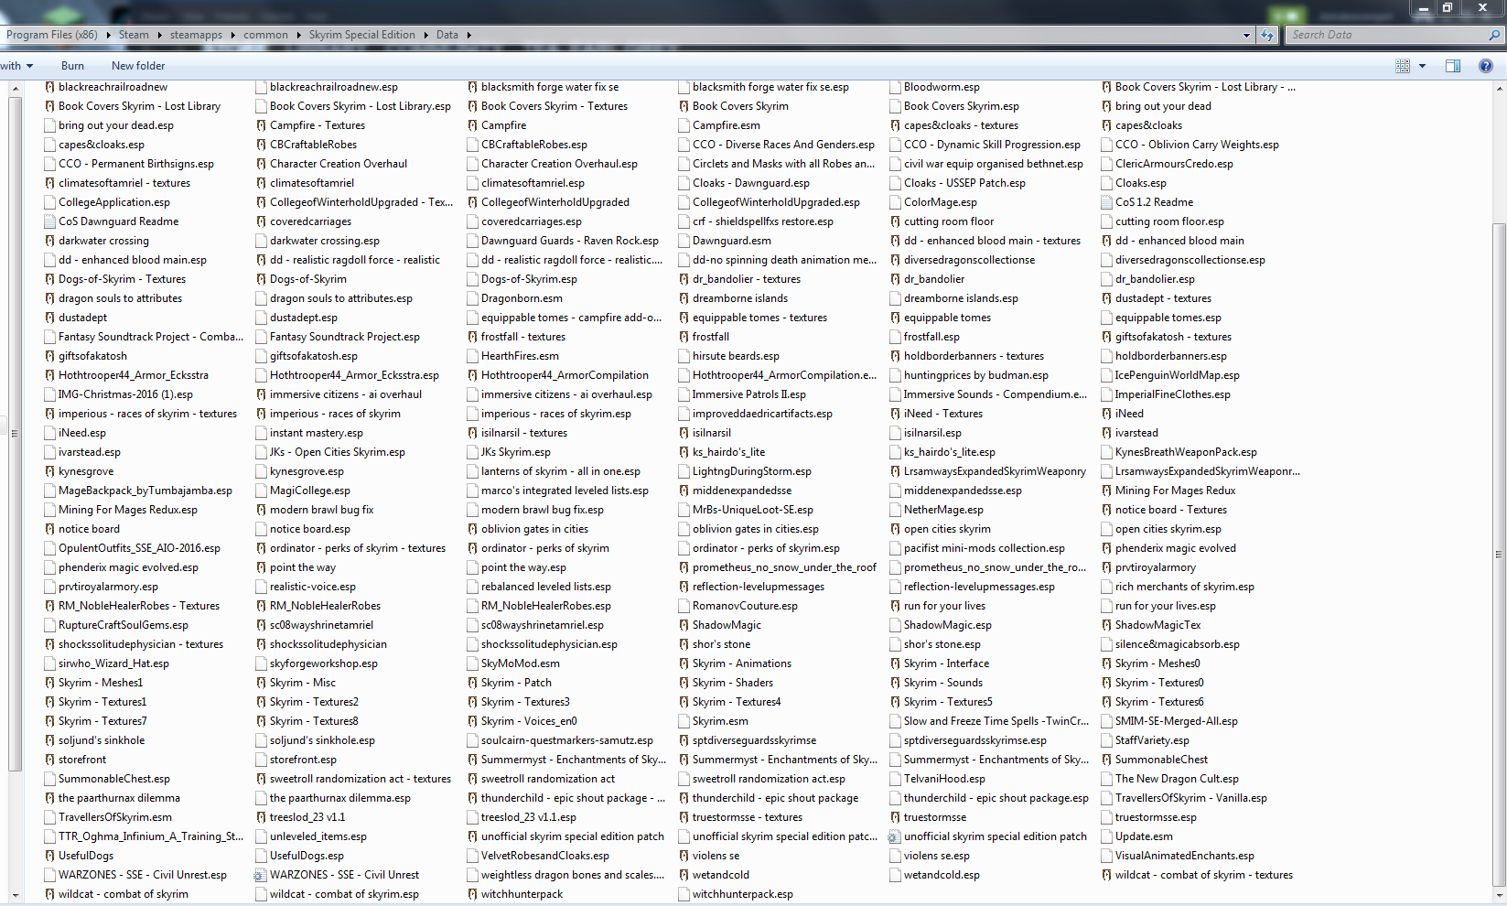
Task: Select the Campfire.esm file icon
Action: point(684,125)
